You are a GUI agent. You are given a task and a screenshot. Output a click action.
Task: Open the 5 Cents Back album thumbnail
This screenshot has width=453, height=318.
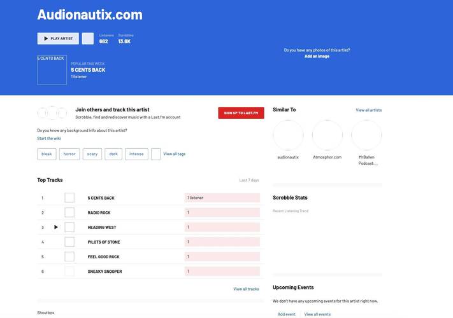pos(52,70)
